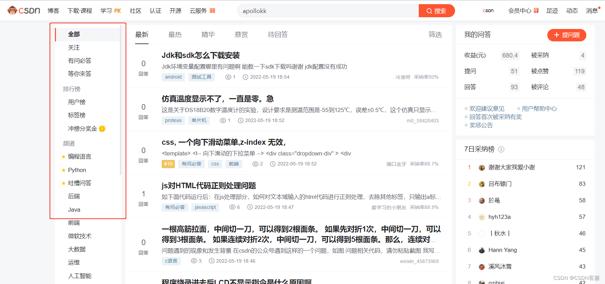This screenshot has width=605, height=284.
Task: Click avatar of 谢谢大家我爱小谢
Action: point(482,168)
